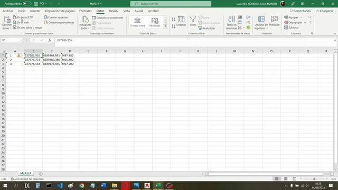The height and width of the screenshot is (190, 338).
Task: Open the Vista tab
Action: pyautogui.click(x=127, y=11)
